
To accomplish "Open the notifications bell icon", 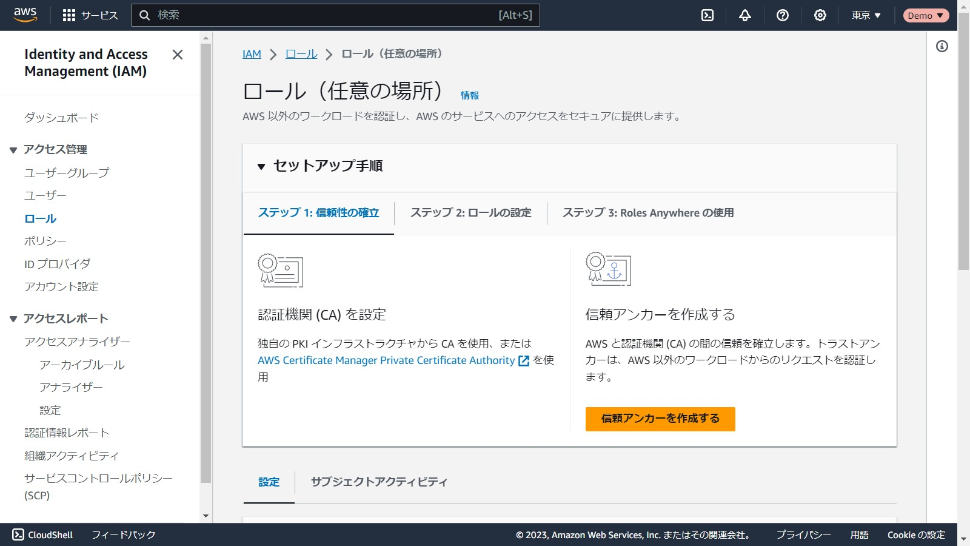I will (745, 15).
